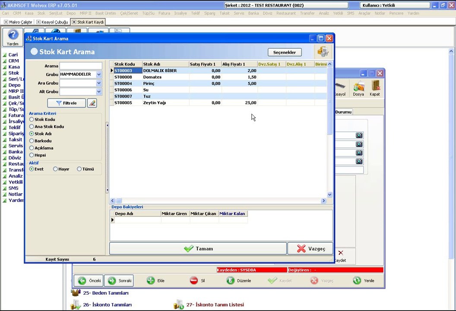Click the Kapat icon in back window
Screen dimensions: 456x311
(x=374, y=89)
